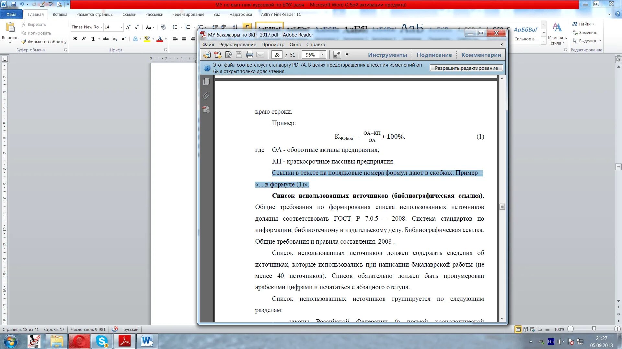Click the Save document icon in Word ribbon
622x349 pixels.
click(x=13, y=4)
